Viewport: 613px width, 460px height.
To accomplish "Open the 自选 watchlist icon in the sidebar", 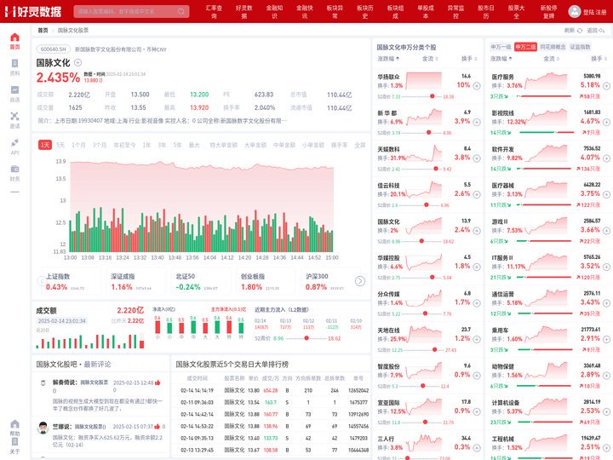I will click(14, 90).
